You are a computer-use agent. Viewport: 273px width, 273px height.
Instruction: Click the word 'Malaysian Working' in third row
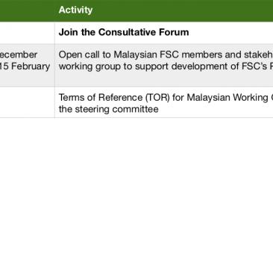point(228,98)
